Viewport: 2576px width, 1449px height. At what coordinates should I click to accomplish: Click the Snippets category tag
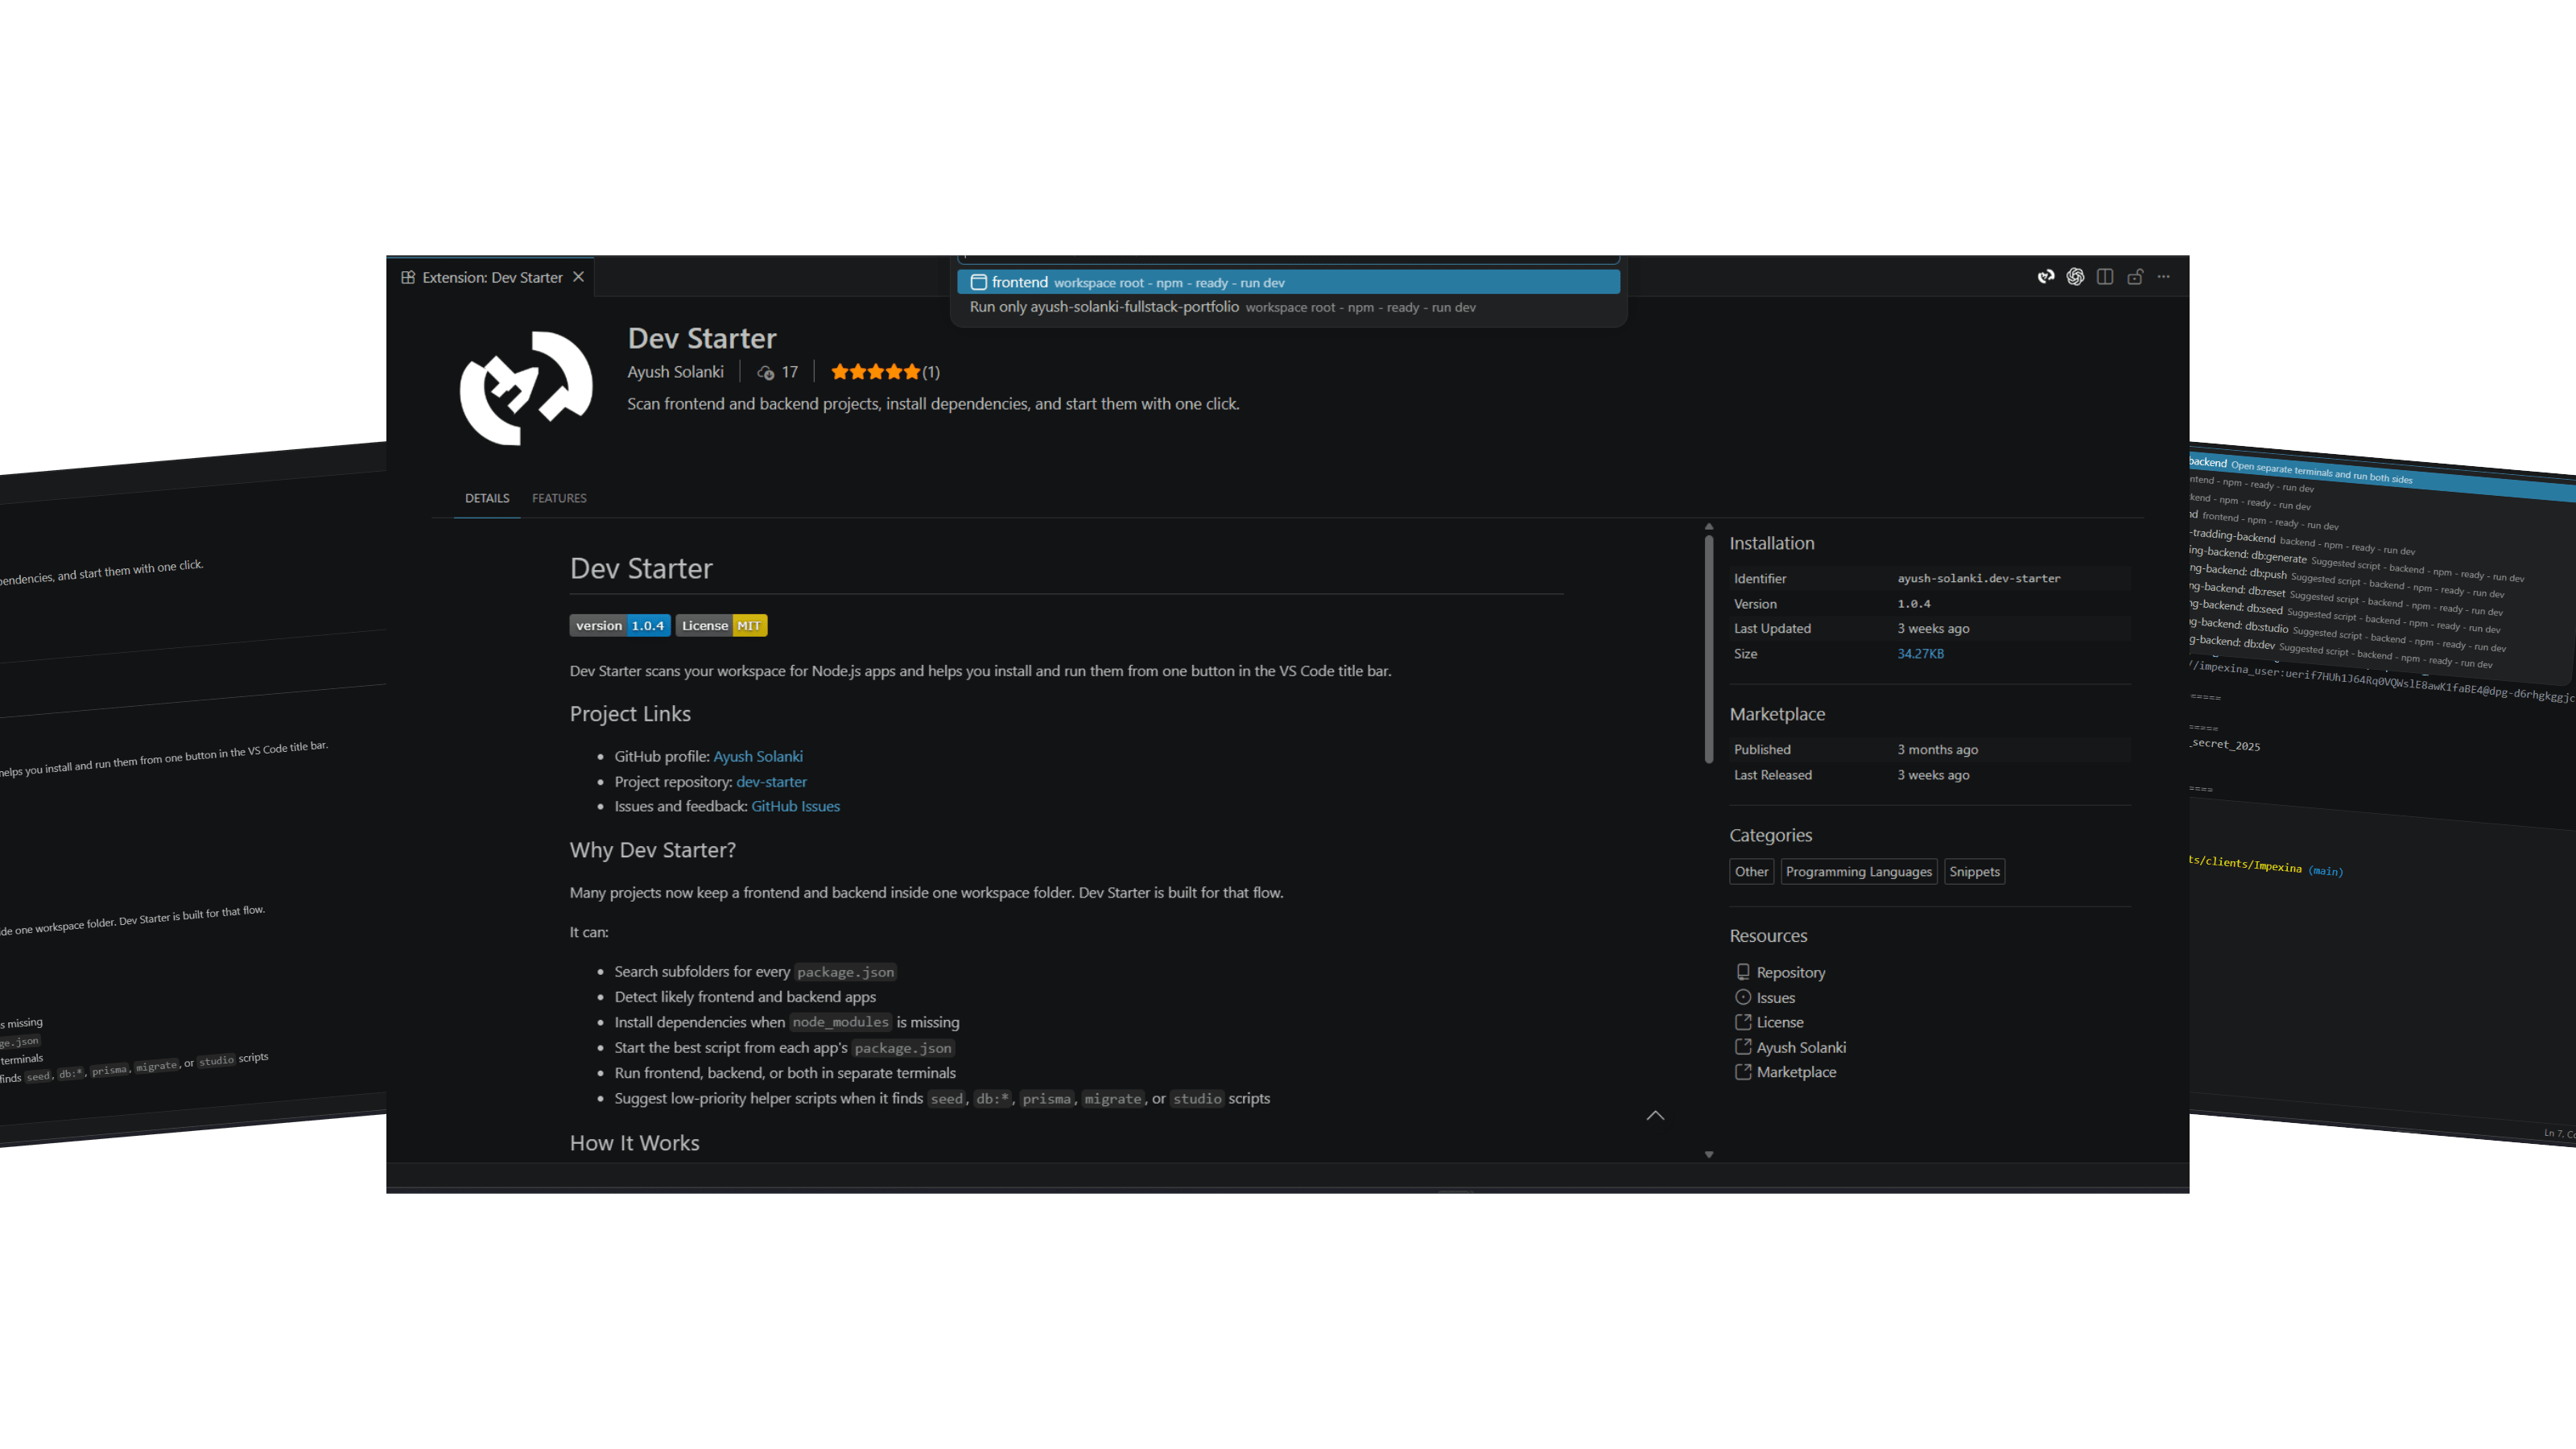(1974, 872)
